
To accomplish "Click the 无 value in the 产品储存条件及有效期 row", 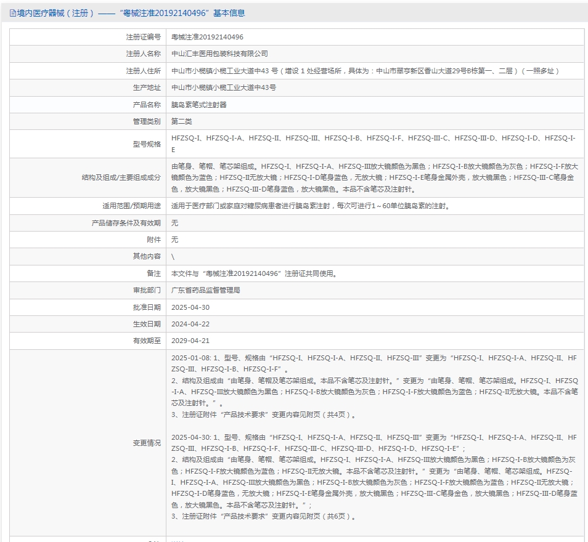I will pos(175,223).
